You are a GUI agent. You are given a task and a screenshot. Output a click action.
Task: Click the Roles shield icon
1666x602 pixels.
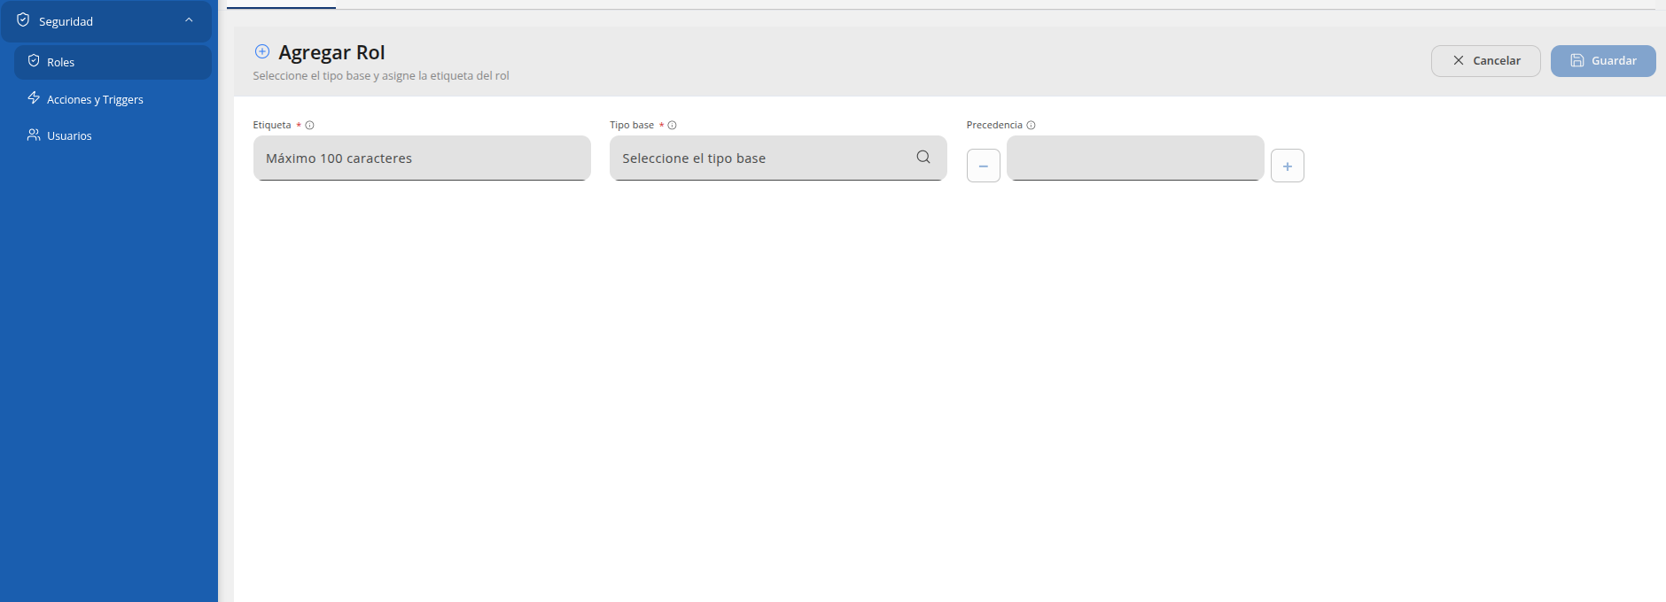coord(34,61)
